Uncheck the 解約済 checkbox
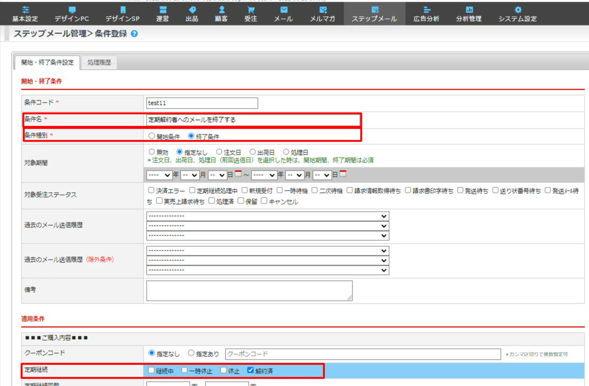Viewport: 589px width, 386px height. (251, 370)
